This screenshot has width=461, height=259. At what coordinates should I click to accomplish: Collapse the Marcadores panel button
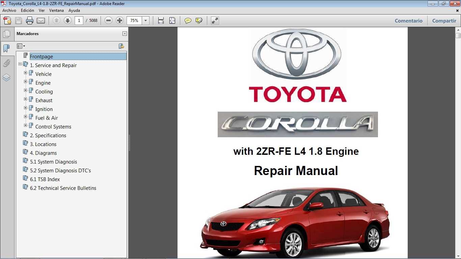(x=125, y=34)
